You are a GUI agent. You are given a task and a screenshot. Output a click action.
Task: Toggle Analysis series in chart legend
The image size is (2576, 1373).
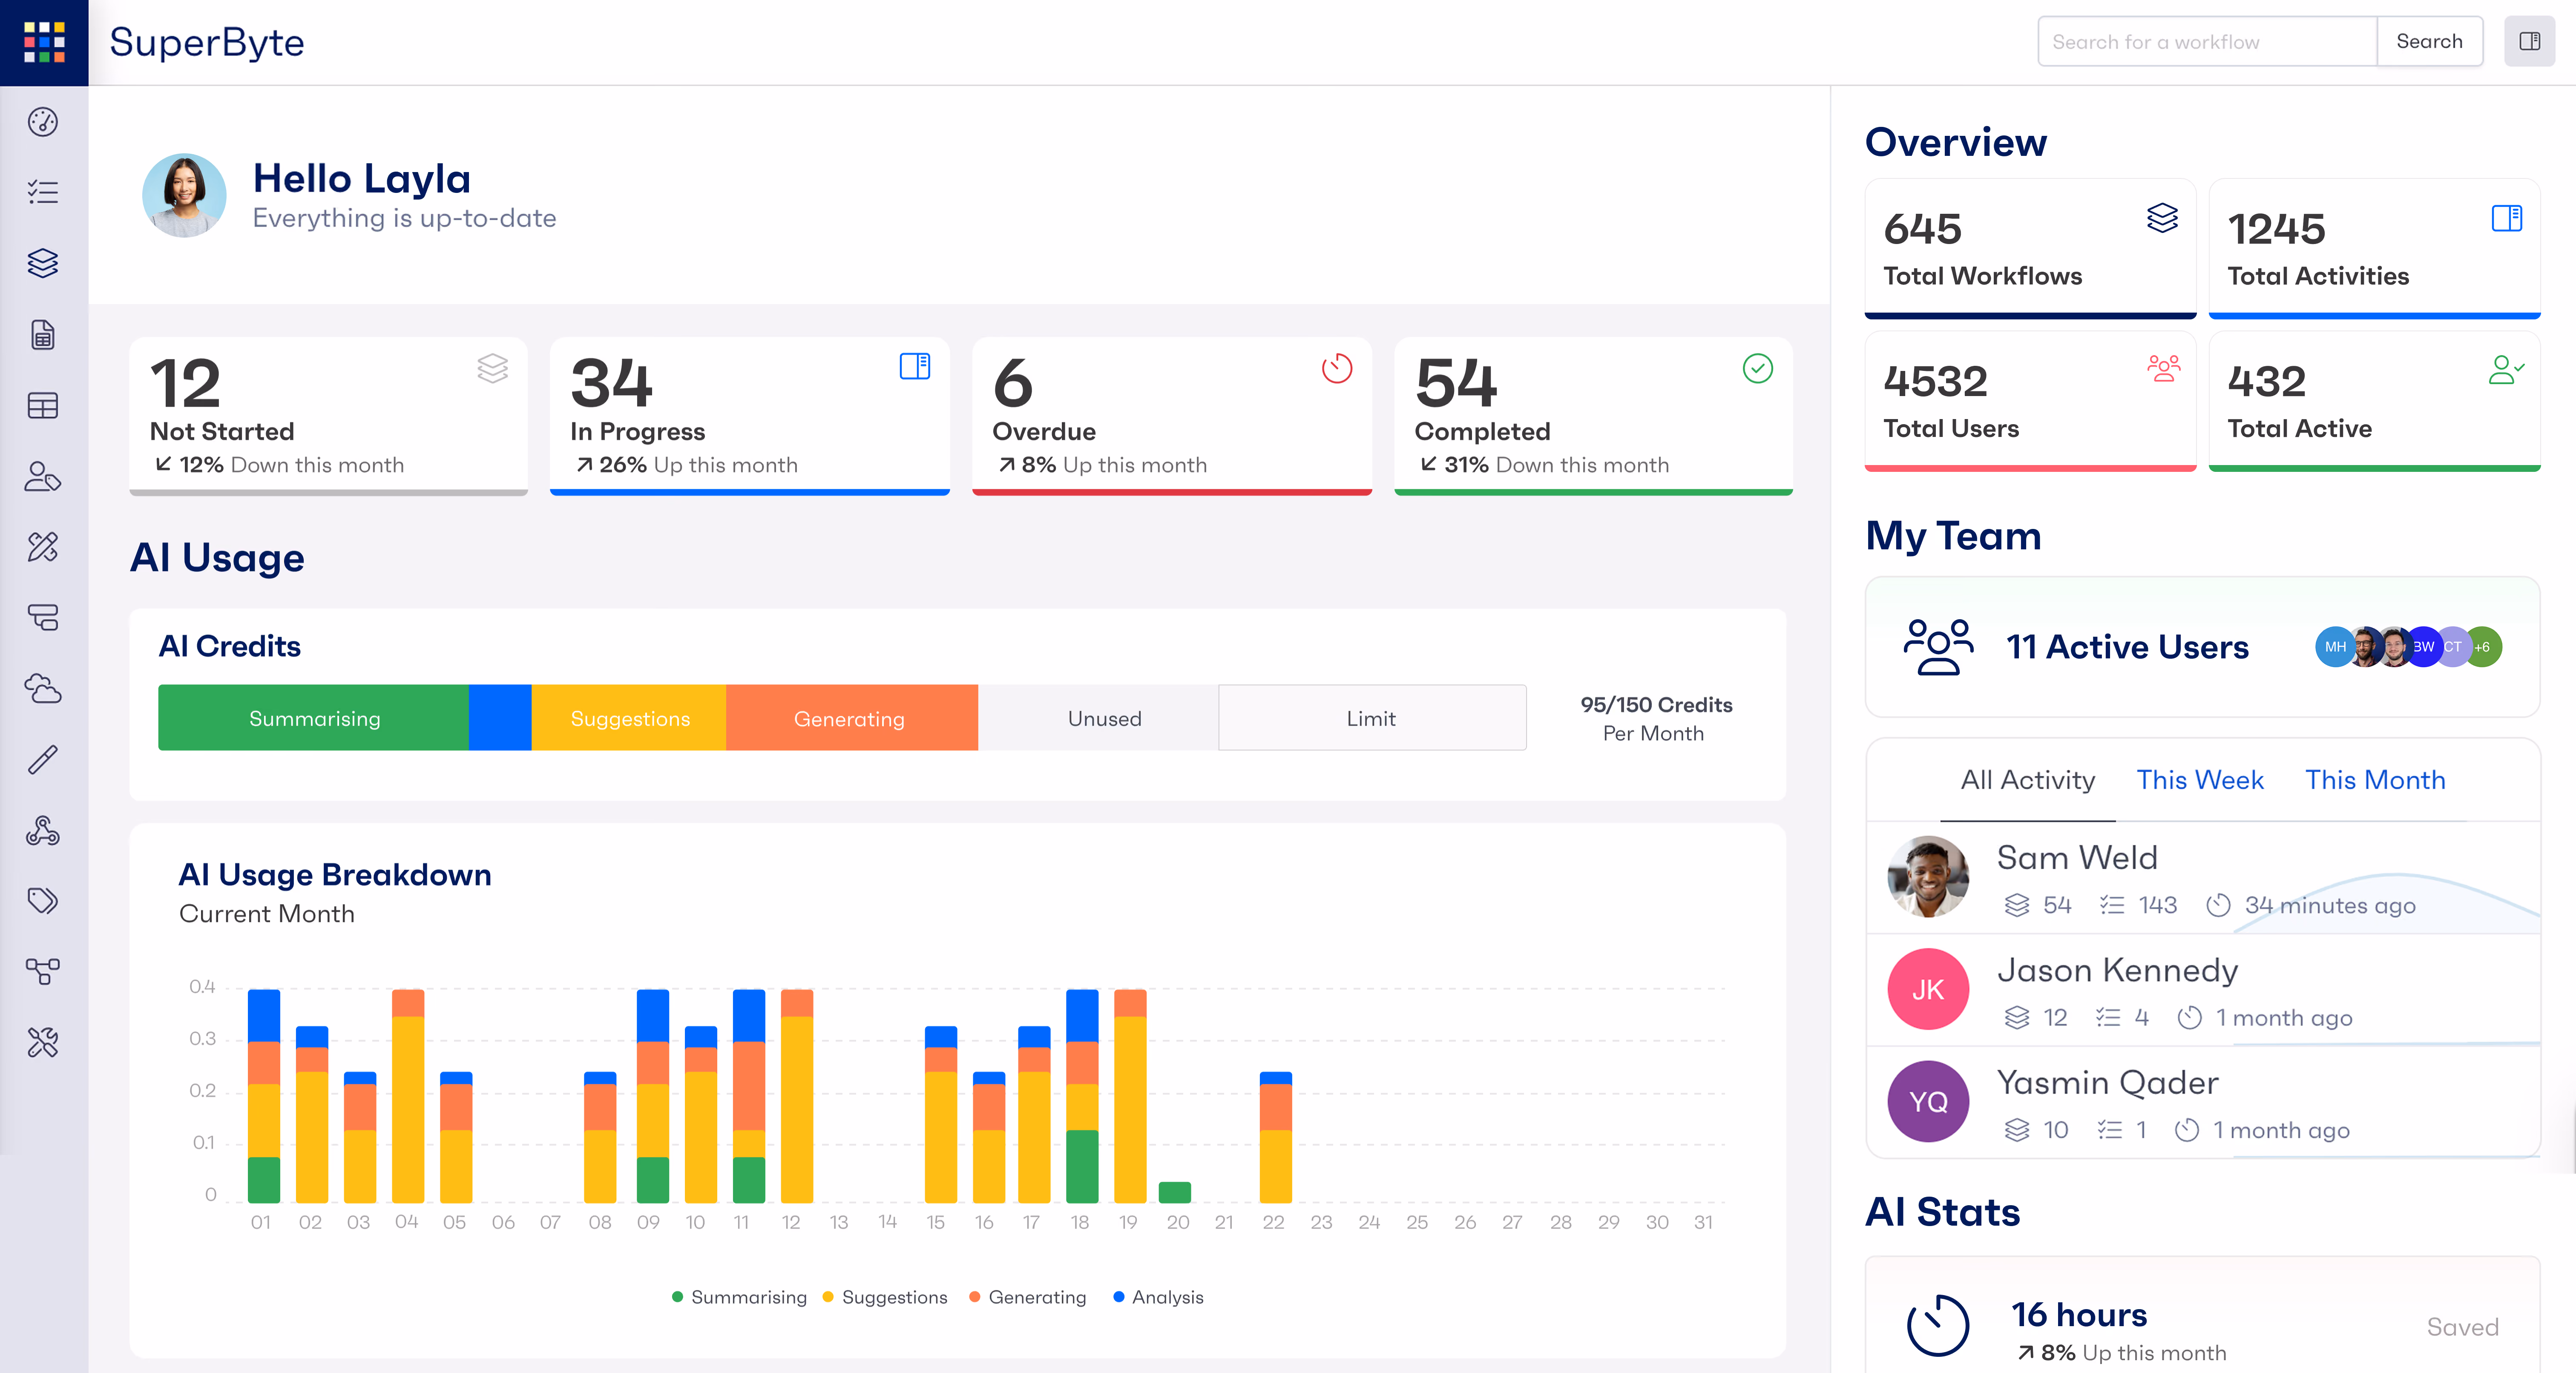coord(1158,1297)
